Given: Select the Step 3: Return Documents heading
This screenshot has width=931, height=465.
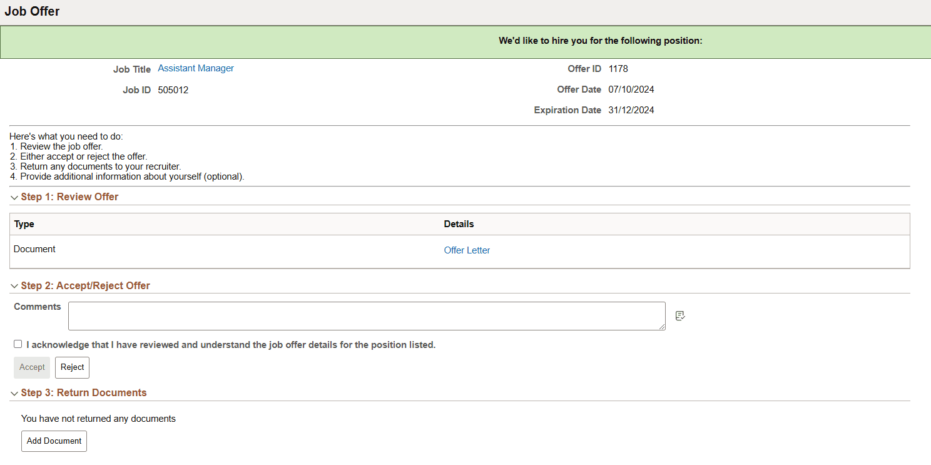Looking at the screenshot, I should (84, 392).
